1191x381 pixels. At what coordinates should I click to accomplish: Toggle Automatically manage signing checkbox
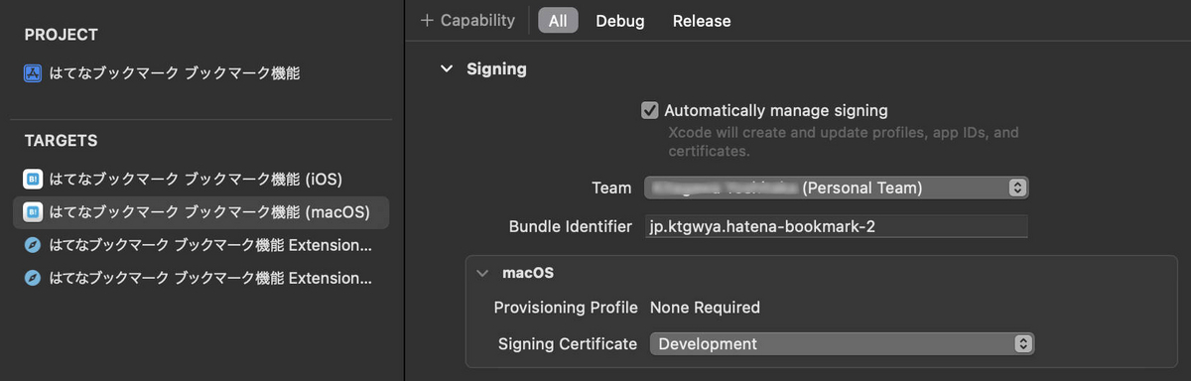(x=650, y=110)
